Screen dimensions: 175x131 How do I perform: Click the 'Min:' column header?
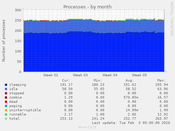tap(98, 81)
